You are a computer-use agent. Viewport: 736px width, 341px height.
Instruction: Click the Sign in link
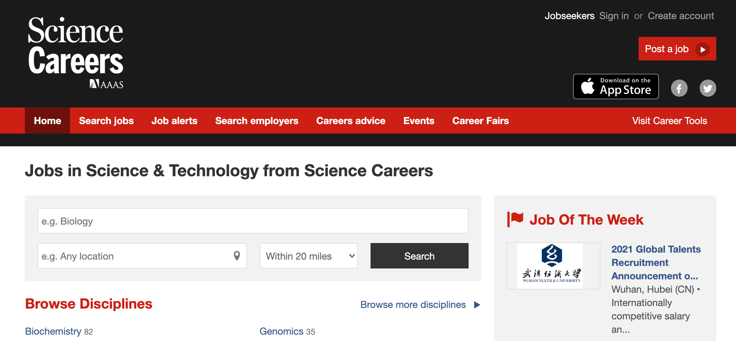tap(614, 16)
